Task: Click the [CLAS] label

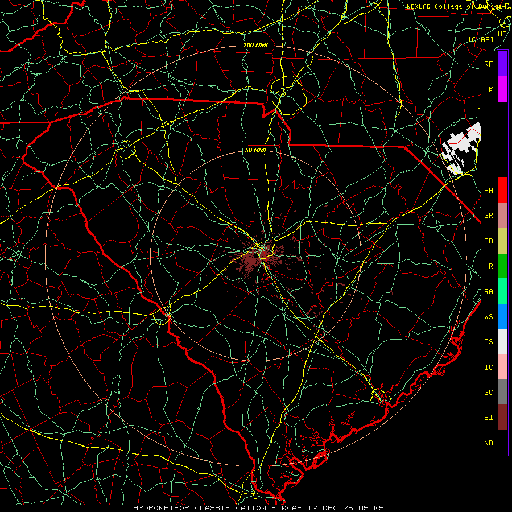Action: (481, 39)
